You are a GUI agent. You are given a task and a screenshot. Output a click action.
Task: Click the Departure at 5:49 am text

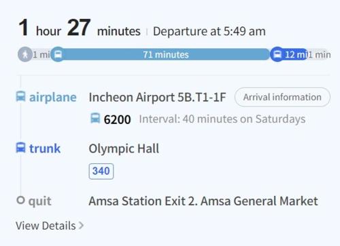(209, 31)
